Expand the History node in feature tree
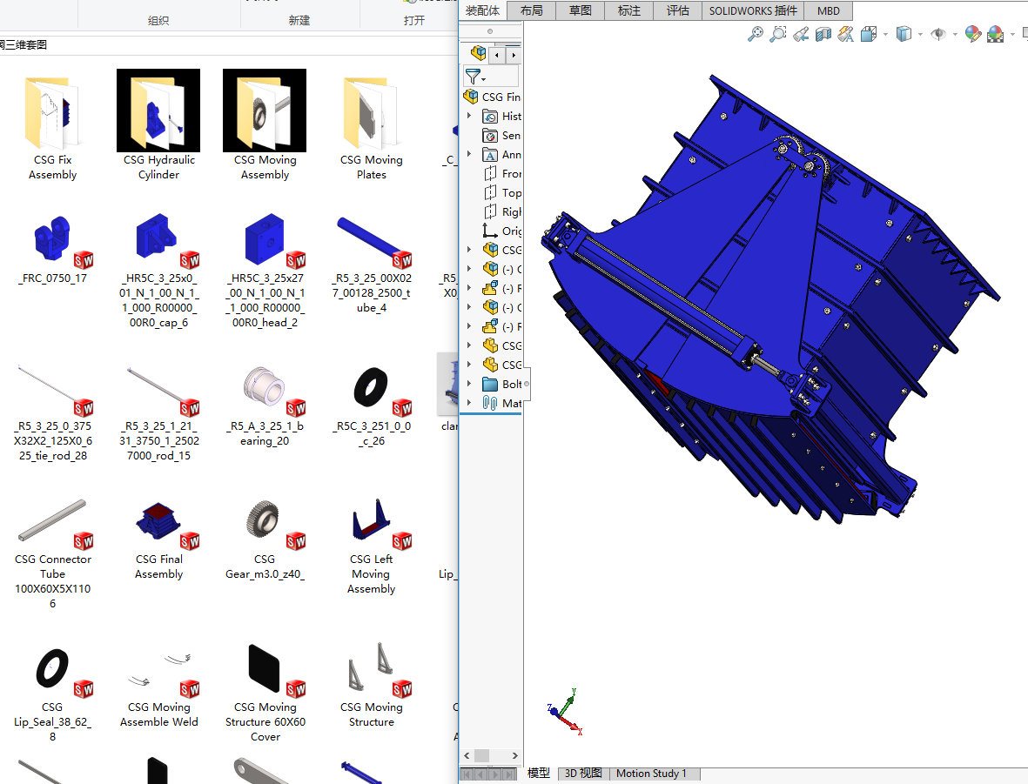 (469, 116)
